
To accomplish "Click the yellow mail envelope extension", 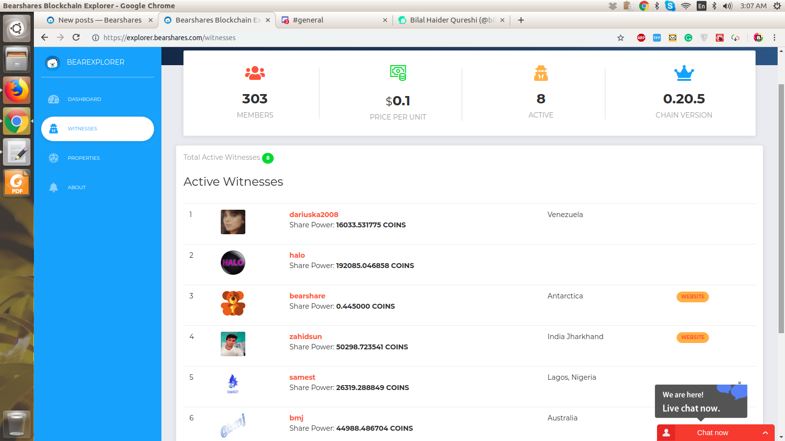I will (x=673, y=38).
